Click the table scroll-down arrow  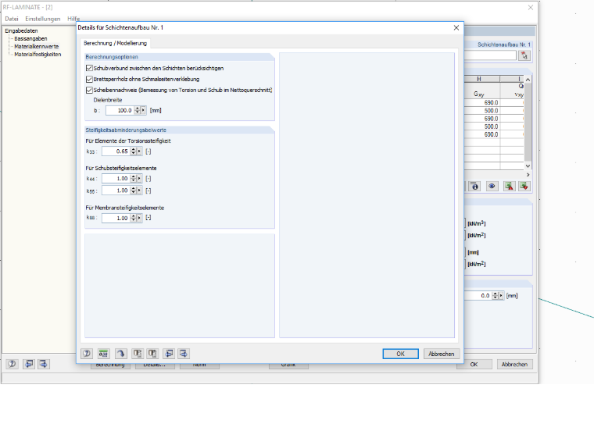tap(528, 166)
